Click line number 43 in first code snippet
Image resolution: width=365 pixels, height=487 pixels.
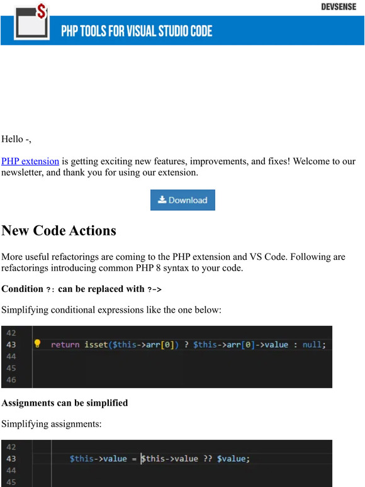coord(11,345)
